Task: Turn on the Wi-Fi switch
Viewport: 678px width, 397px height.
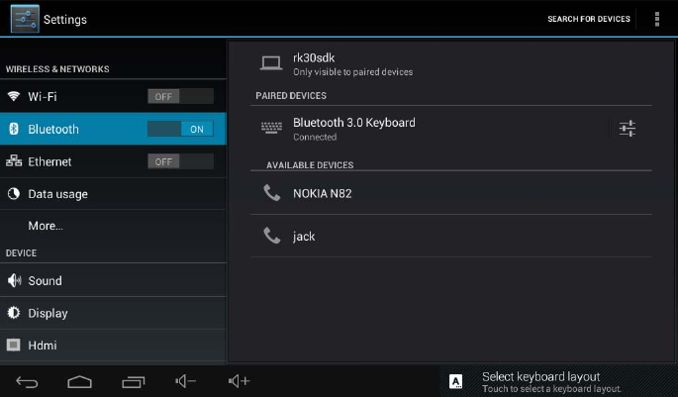Action: click(x=181, y=96)
